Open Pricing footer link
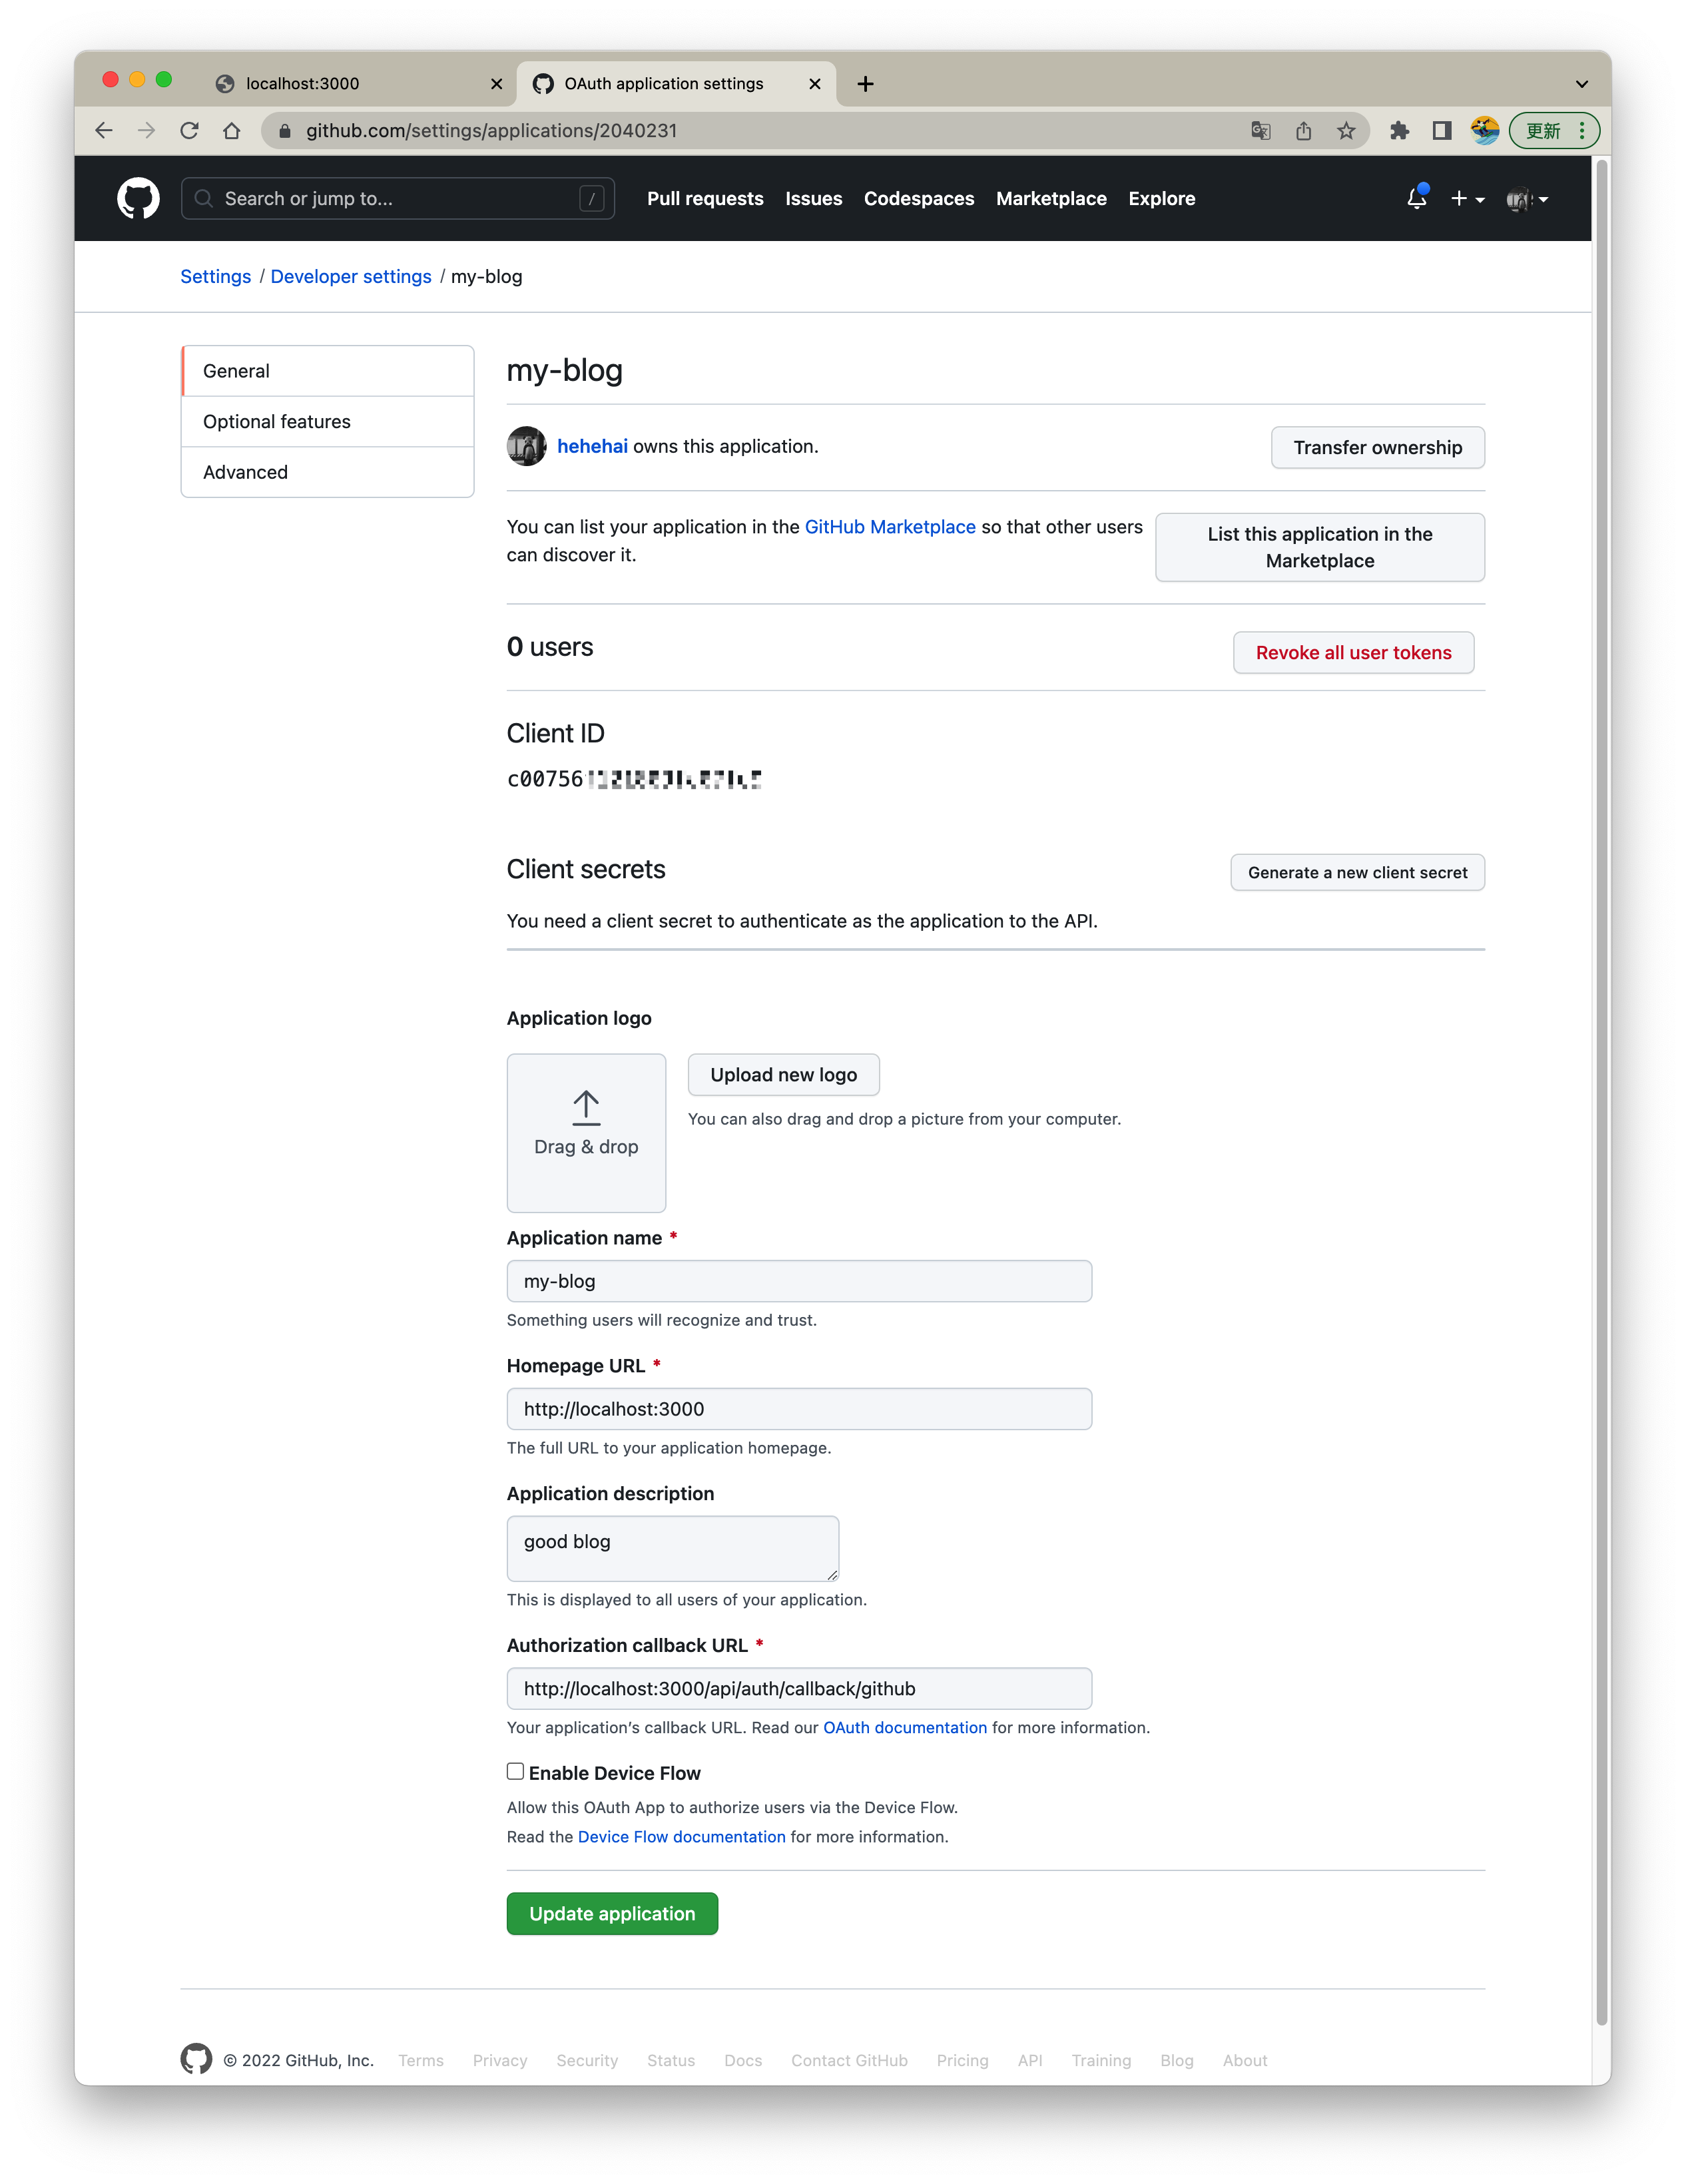Image resolution: width=1686 pixels, height=2184 pixels. [x=962, y=2060]
